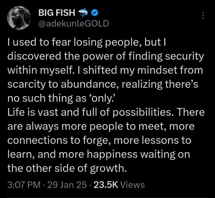Open the 23.5K view count
Viewport: 215px width, 198px height.
point(106,184)
